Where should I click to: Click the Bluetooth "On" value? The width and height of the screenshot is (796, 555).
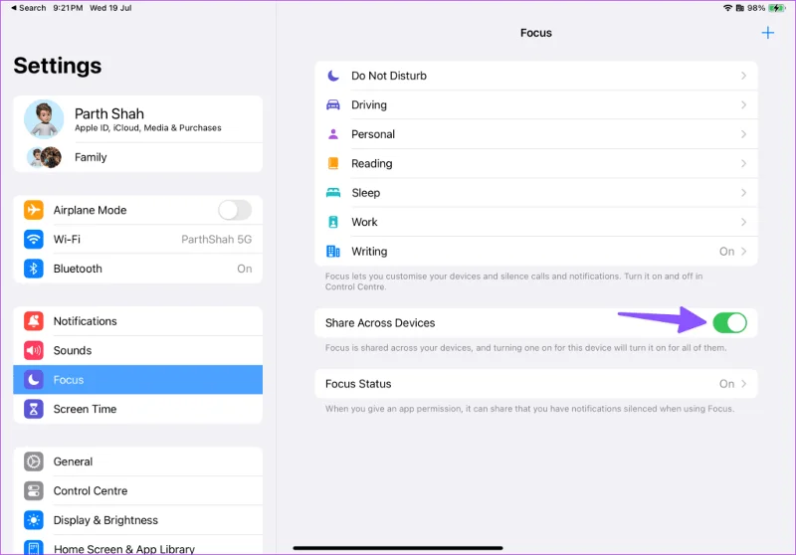[244, 269]
